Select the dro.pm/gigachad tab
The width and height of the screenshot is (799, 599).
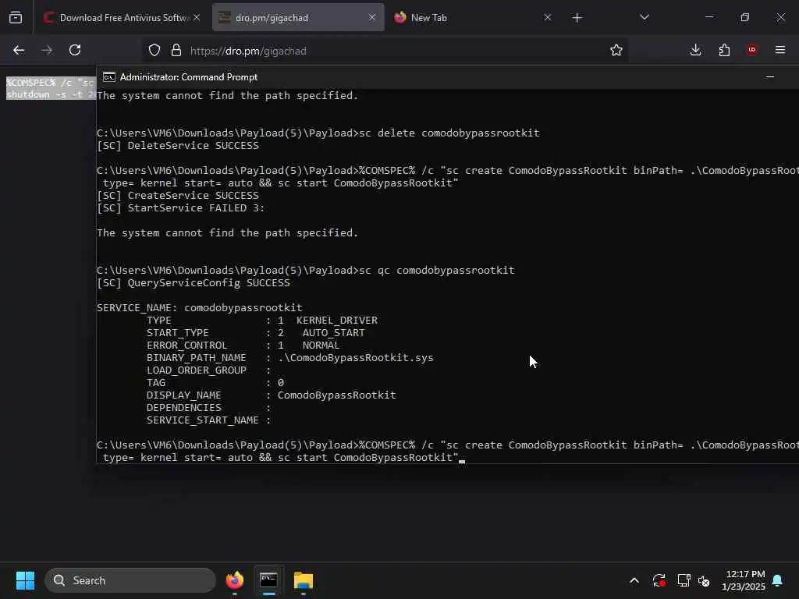[x=298, y=18]
